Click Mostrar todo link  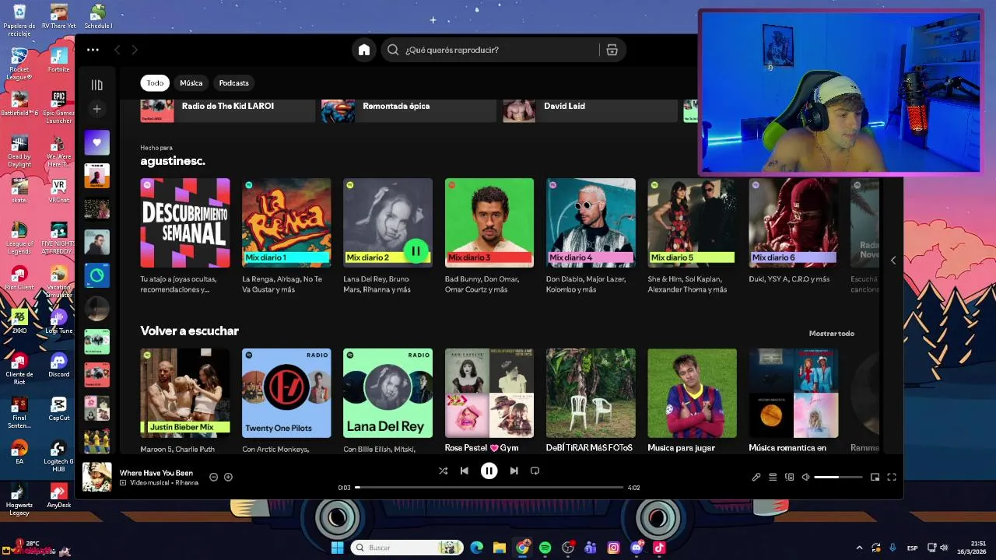pos(831,334)
